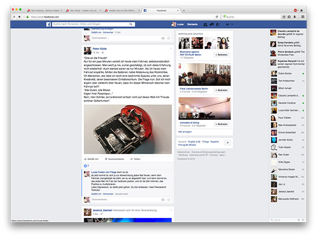The width and height of the screenshot is (317, 237).
Task: Join 'Freie Literaturszene Berlin' via Beitreten
Action: coord(222,90)
